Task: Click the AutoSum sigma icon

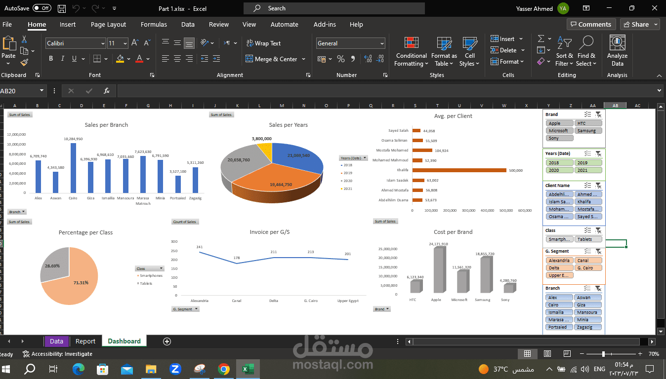Action: point(541,38)
